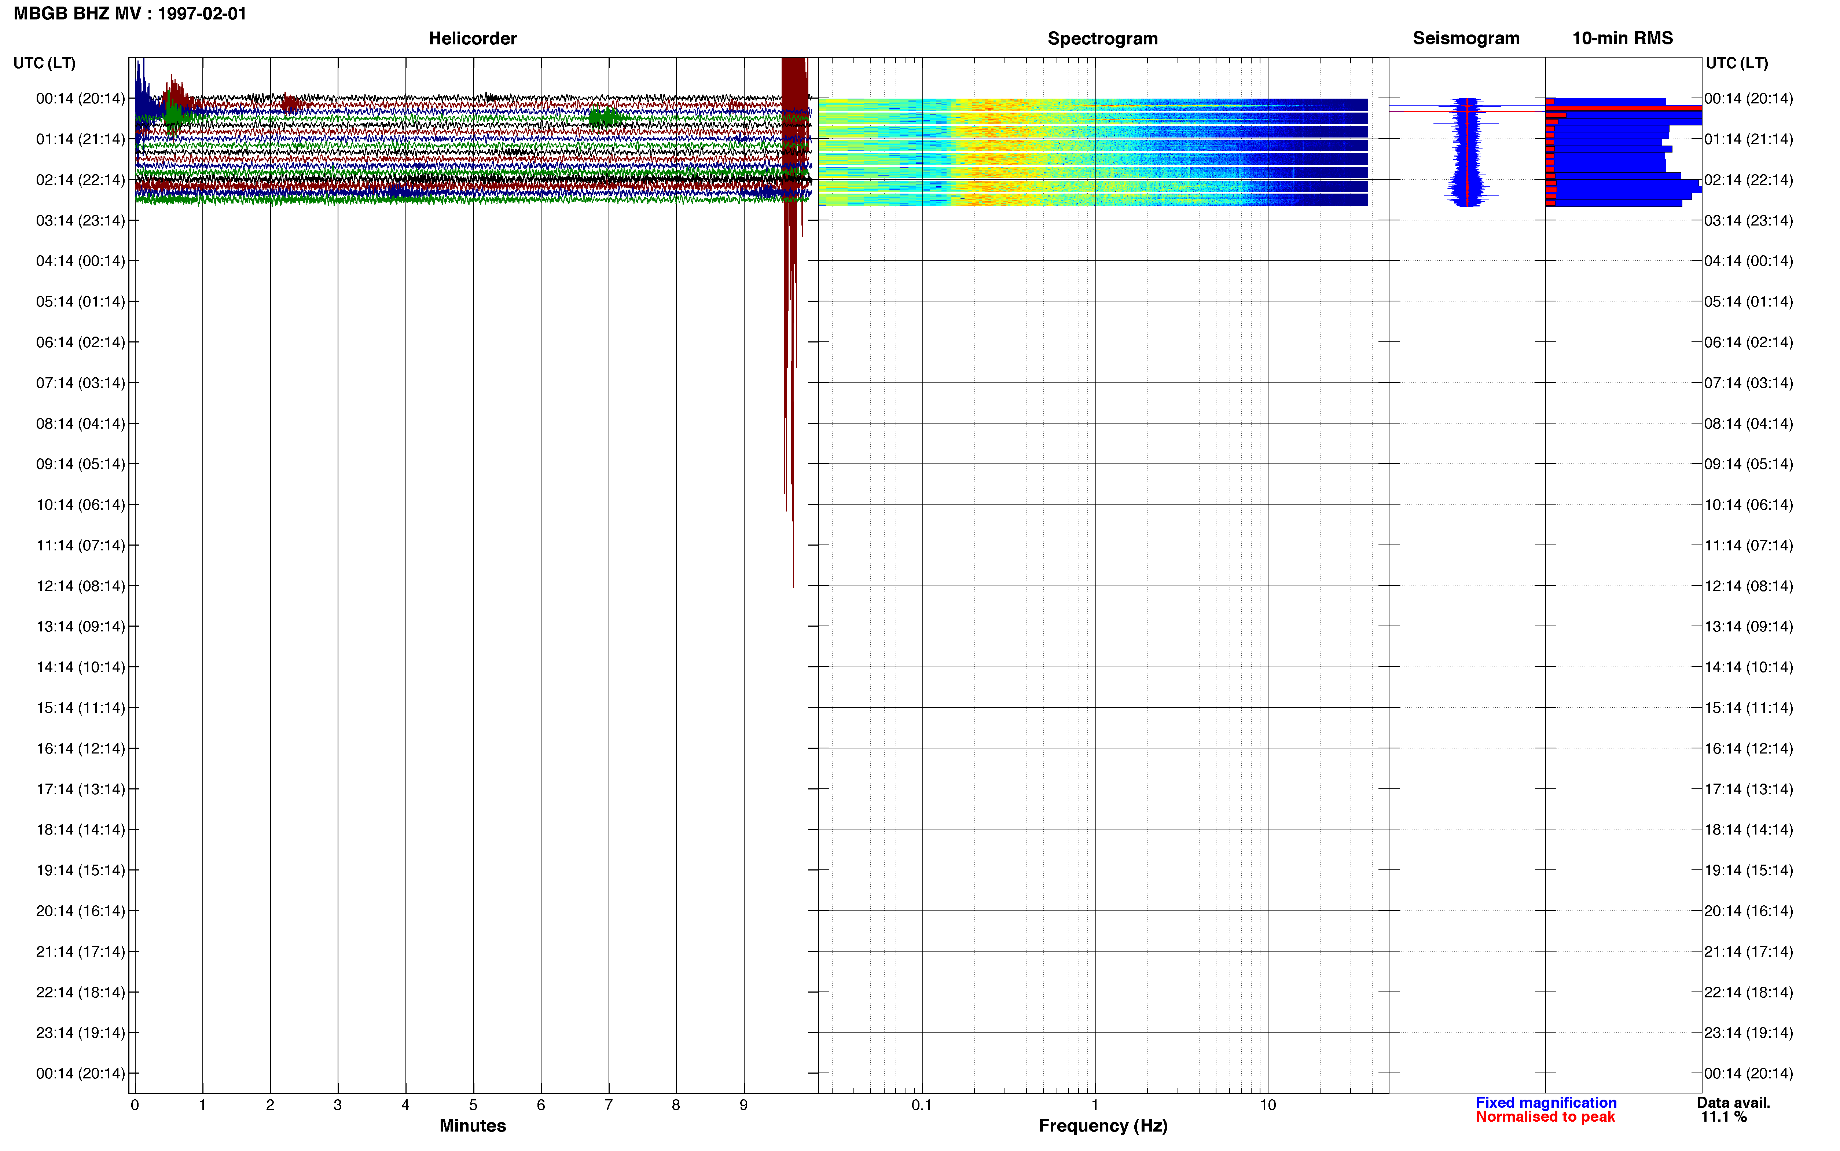Viewport: 1840px width, 1151px height.
Task: Click the blue seismogram trace in the Seismogram panel
Action: coord(1466,151)
